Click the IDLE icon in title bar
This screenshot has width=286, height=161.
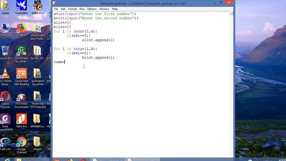point(55,3)
